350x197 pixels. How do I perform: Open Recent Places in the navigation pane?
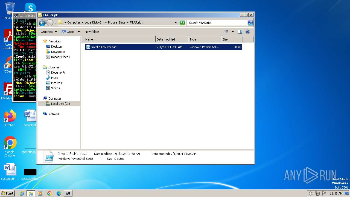60,57
